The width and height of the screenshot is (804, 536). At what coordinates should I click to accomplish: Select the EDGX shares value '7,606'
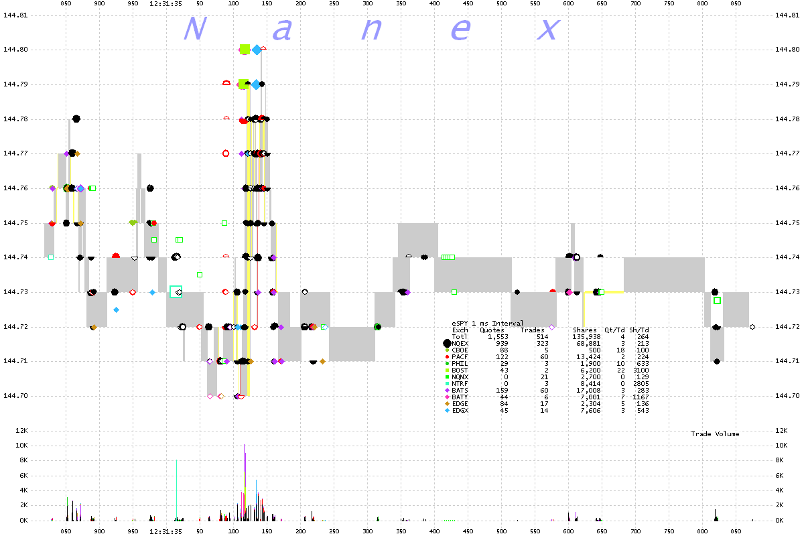pos(590,411)
